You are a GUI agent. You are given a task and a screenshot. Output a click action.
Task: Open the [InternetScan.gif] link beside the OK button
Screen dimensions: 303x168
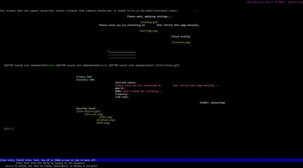point(167,66)
